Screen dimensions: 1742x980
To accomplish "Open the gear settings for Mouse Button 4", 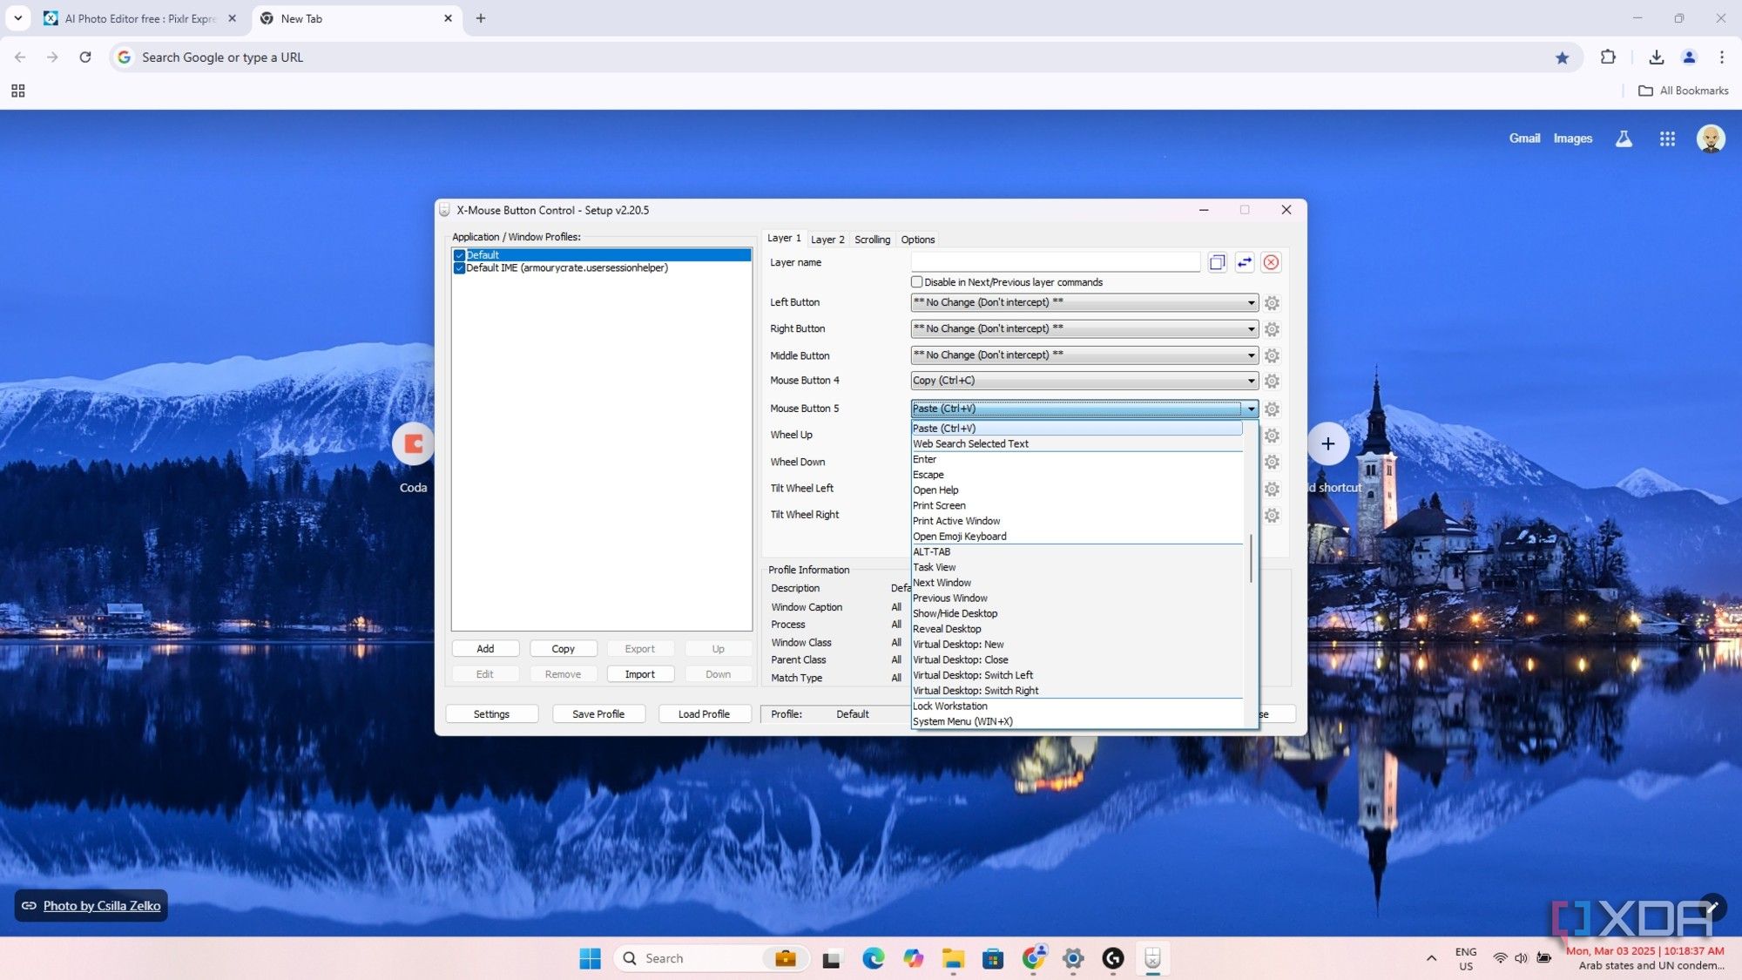I will [1272, 382].
